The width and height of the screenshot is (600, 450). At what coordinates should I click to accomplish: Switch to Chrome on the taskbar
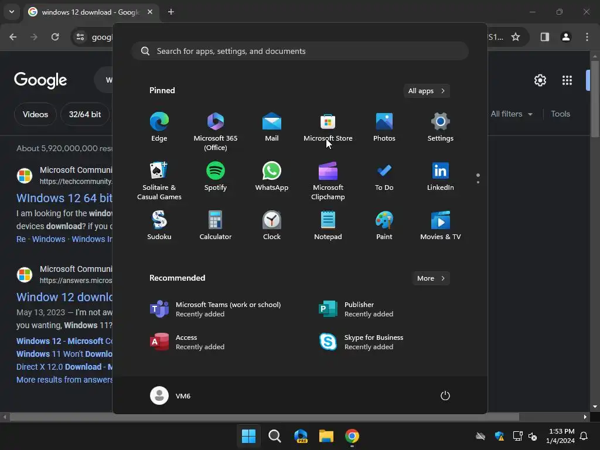coord(352,436)
